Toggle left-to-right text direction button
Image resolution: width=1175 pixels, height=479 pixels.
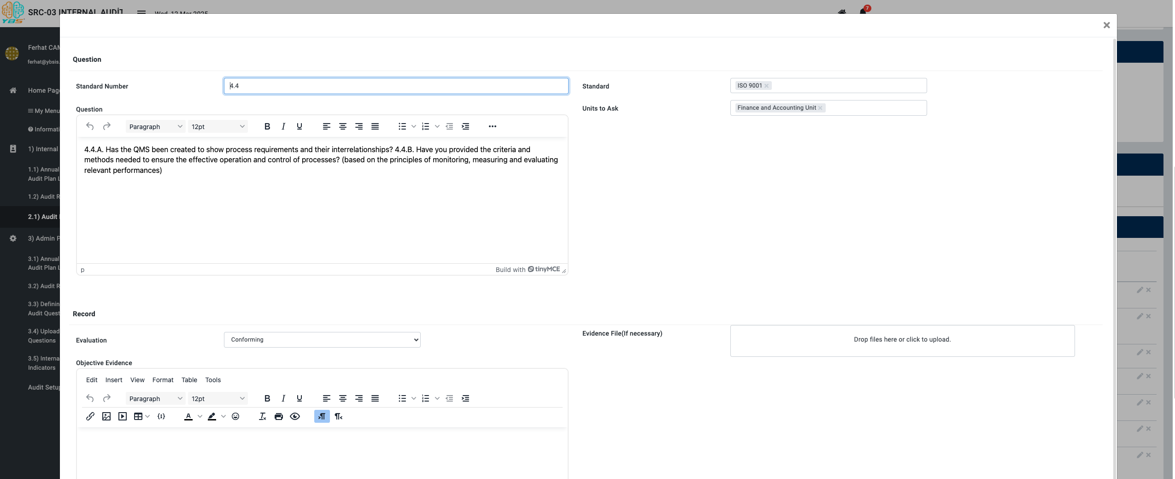tap(322, 416)
